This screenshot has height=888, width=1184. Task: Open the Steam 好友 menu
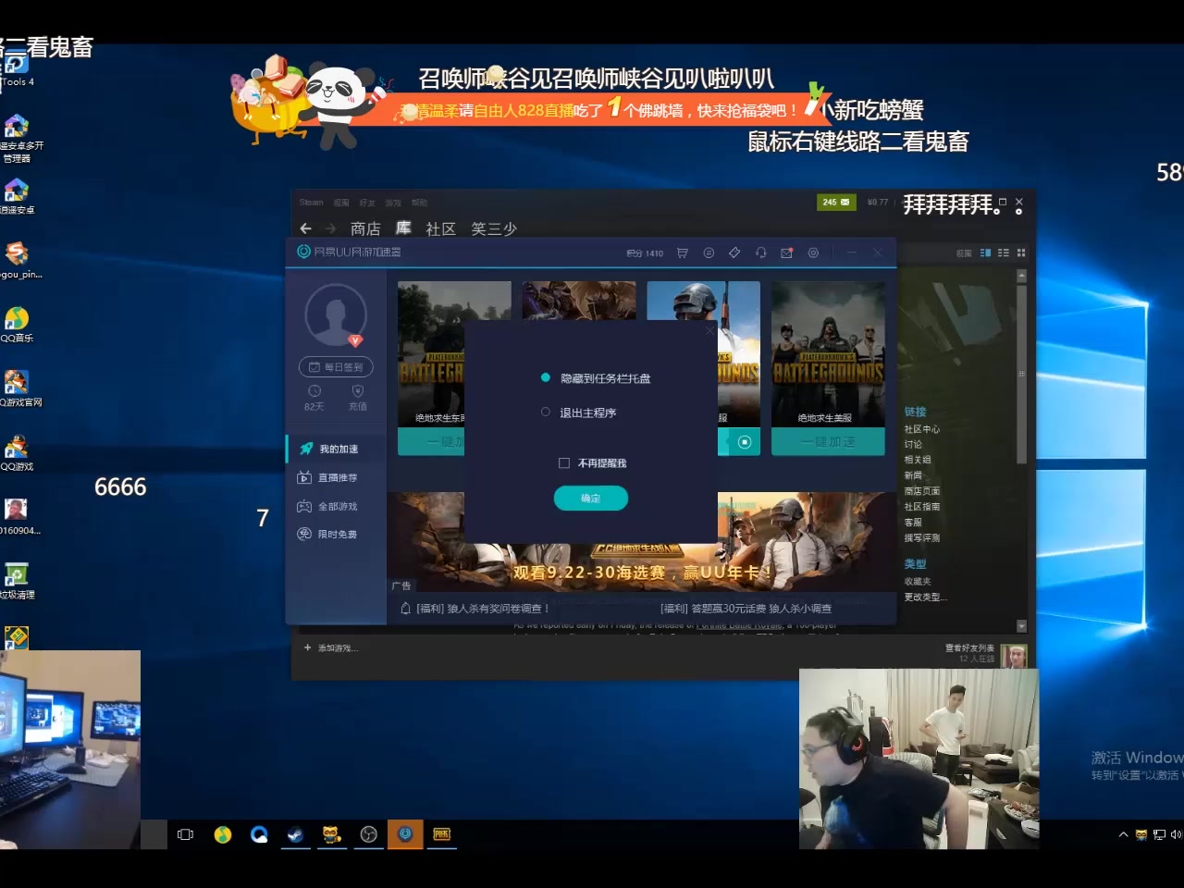tap(367, 202)
